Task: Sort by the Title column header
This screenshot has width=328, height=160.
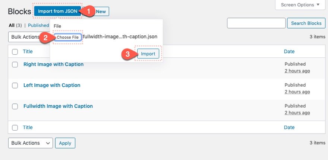Action: (28, 51)
